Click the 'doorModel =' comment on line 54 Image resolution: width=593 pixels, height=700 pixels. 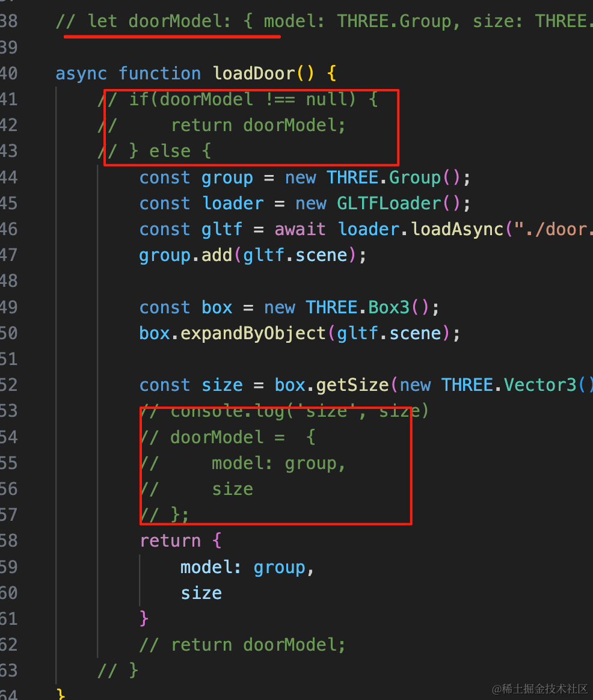pos(227,437)
